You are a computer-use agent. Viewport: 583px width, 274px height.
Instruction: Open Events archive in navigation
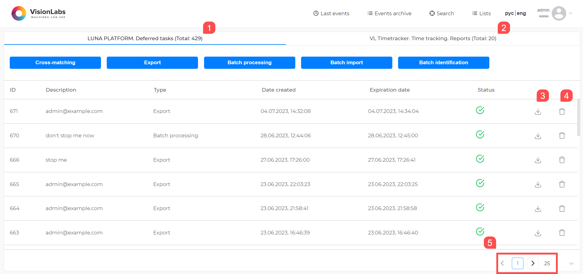[x=389, y=13]
